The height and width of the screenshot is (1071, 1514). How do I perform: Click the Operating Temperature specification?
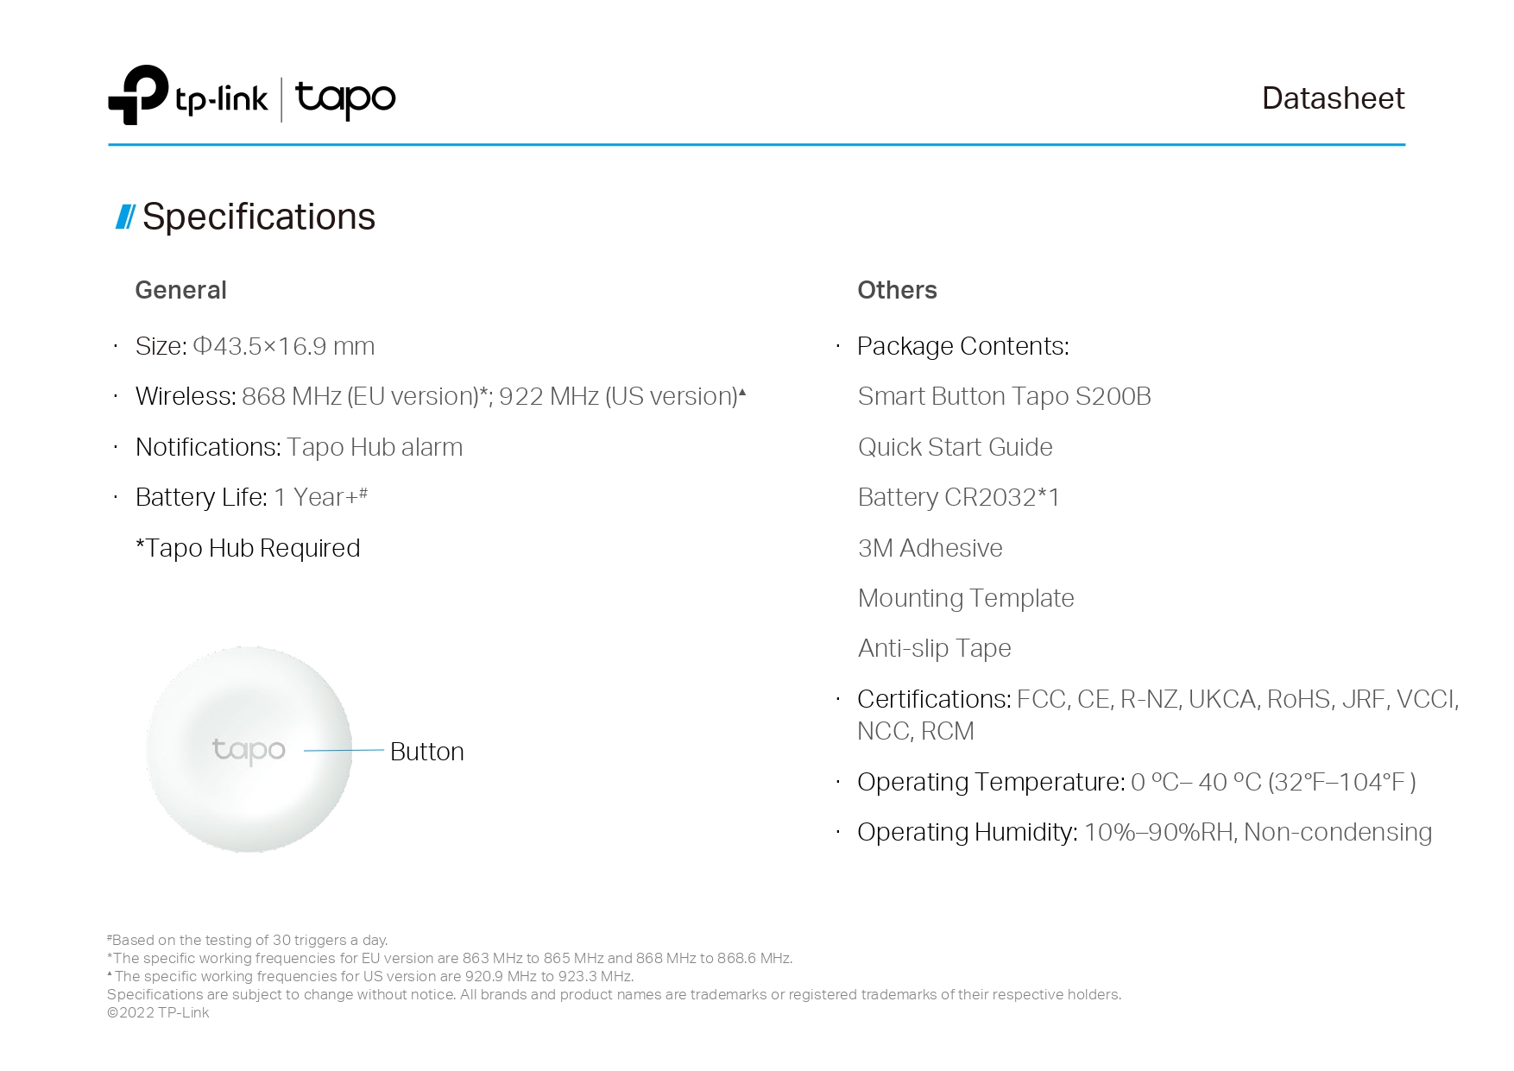(1136, 782)
